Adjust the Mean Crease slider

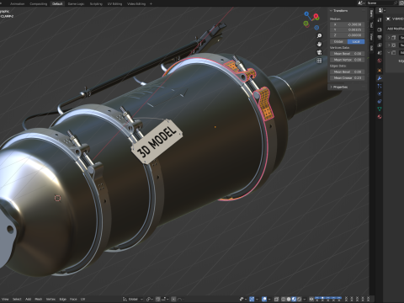point(347,78)
